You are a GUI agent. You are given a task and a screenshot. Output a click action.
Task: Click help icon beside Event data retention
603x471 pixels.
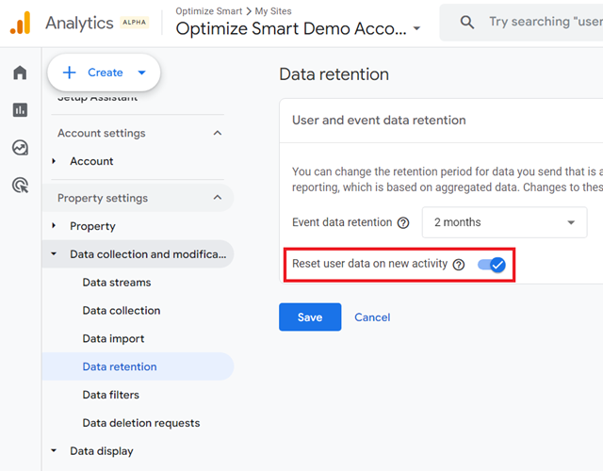point(403,222)
